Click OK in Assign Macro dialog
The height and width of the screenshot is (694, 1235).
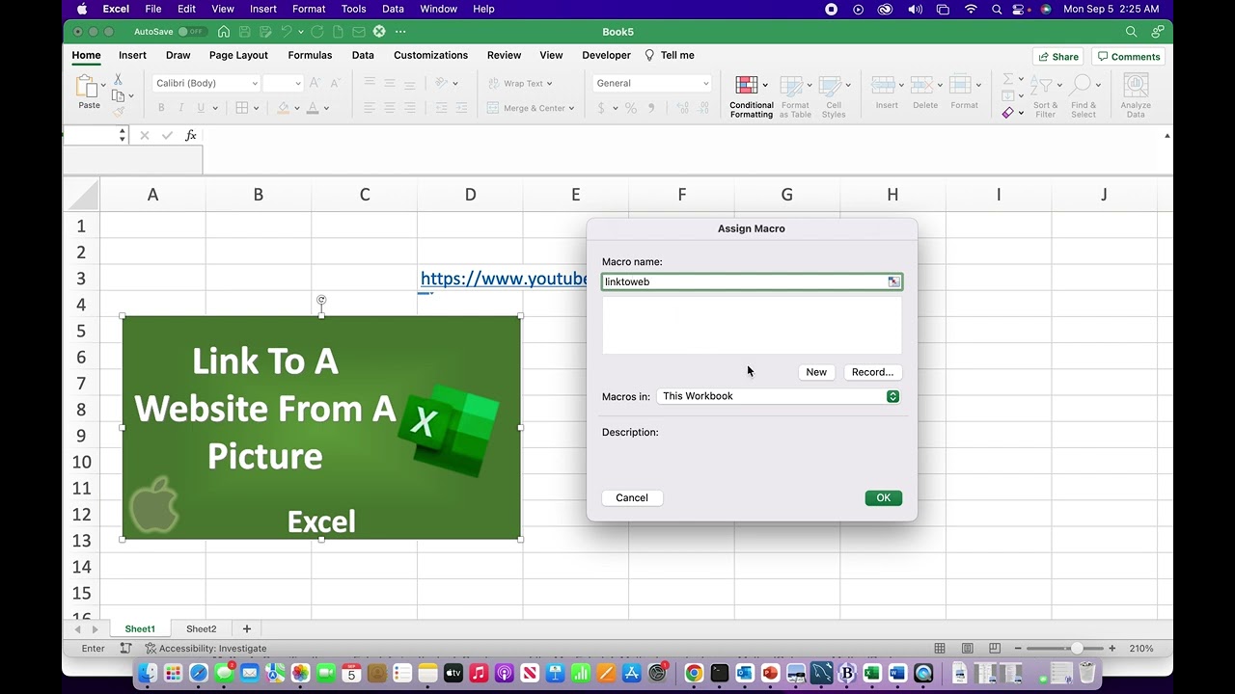pyautogui.click(x=883, y=498)
